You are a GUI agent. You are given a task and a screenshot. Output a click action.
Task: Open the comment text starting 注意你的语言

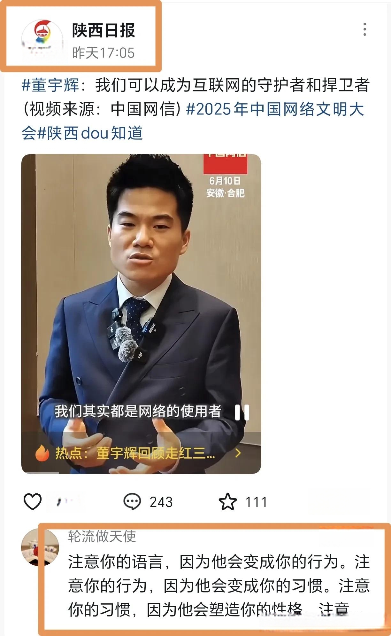[219, 586]
